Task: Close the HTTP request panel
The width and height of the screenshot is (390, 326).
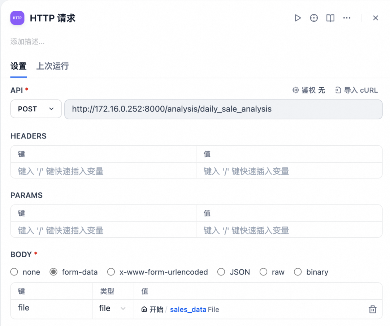Action: tap(376, 18)
